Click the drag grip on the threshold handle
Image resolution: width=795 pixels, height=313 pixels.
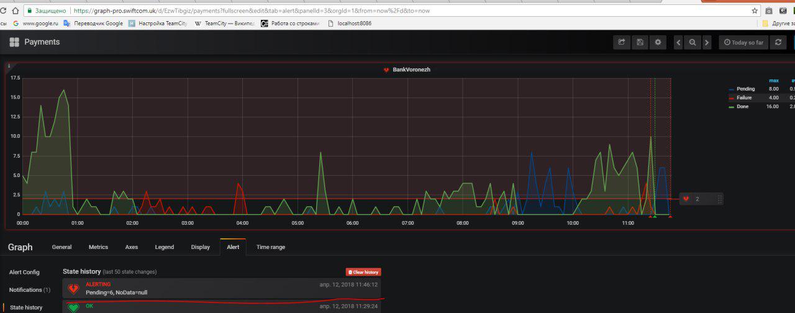pos(720,199)
